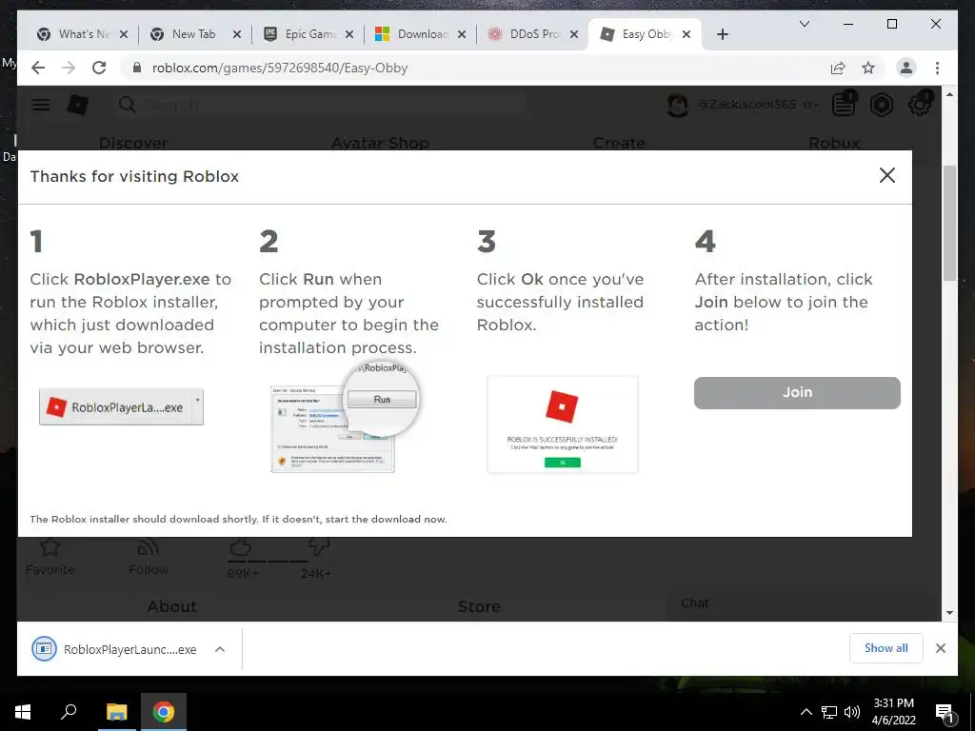
Task: Click the Chrome taskbar icon
Action: click(164, 712)
